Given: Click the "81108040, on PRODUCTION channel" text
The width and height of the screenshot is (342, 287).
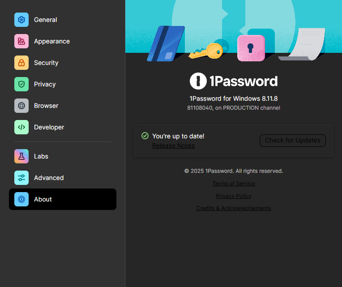Looking at the screenshot, I should tap(234, 108).
